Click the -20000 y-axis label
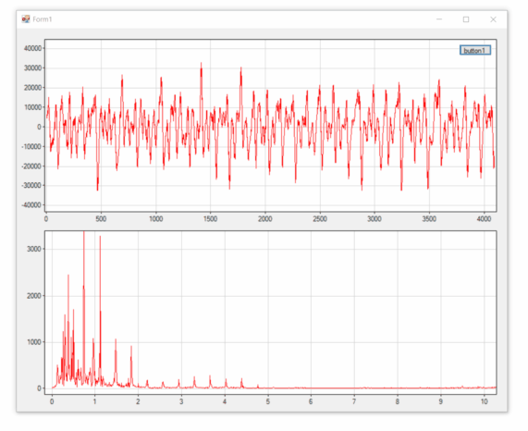528x431 pixels. 31,166
